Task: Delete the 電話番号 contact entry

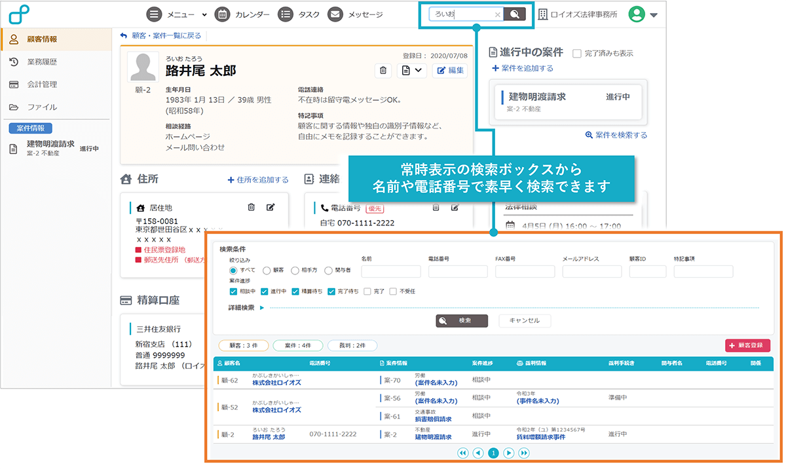Action: (x=436, y=208)
